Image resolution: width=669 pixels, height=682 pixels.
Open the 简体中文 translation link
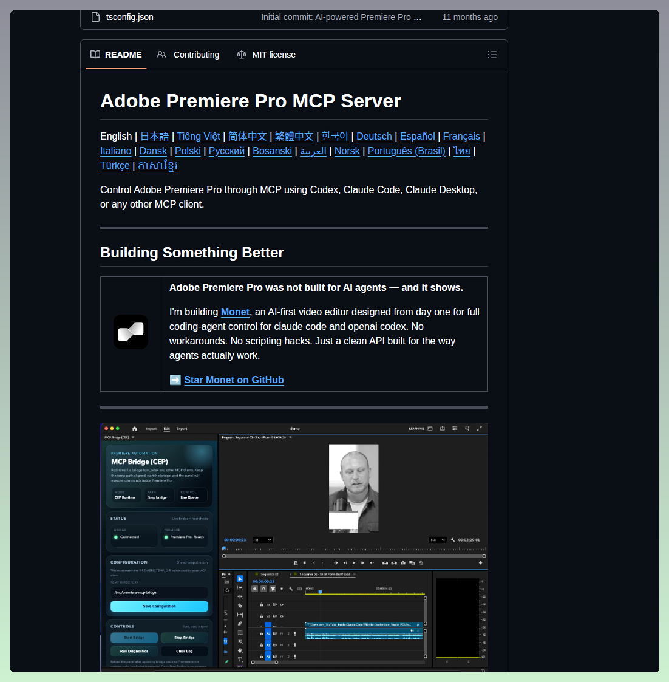click(x=247, y=137)
